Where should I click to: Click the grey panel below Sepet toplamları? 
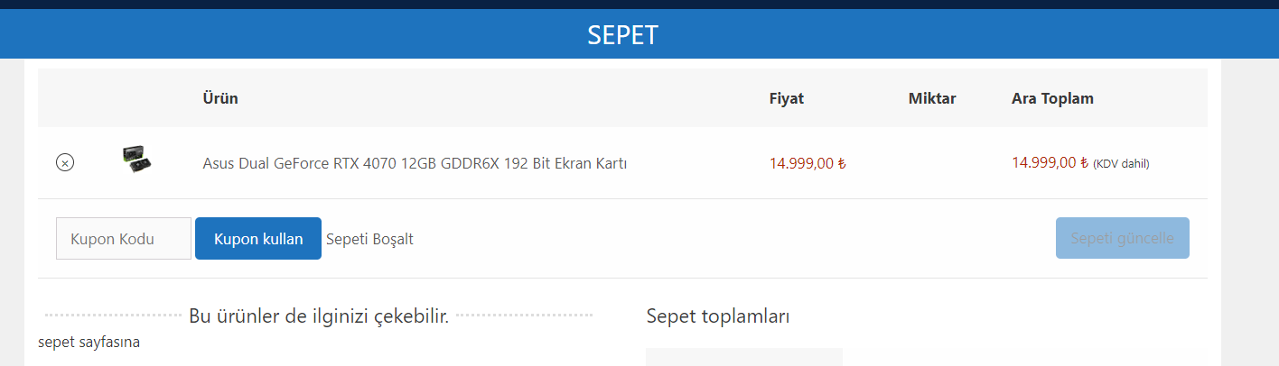[743, 357]
